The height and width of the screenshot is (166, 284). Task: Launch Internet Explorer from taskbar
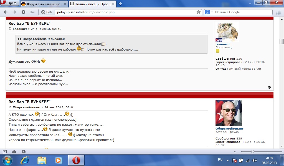[25, 160]
